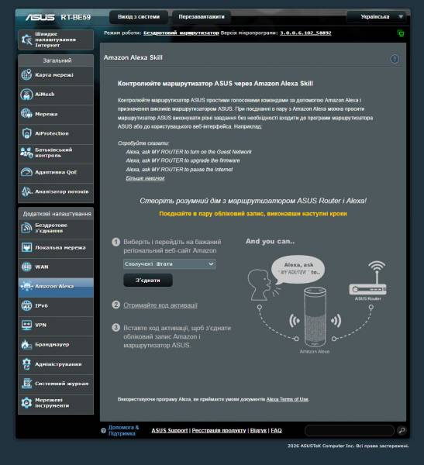Open VPN menu item
The height and width of the screenshot is (465, 424).
click(56, 325)
